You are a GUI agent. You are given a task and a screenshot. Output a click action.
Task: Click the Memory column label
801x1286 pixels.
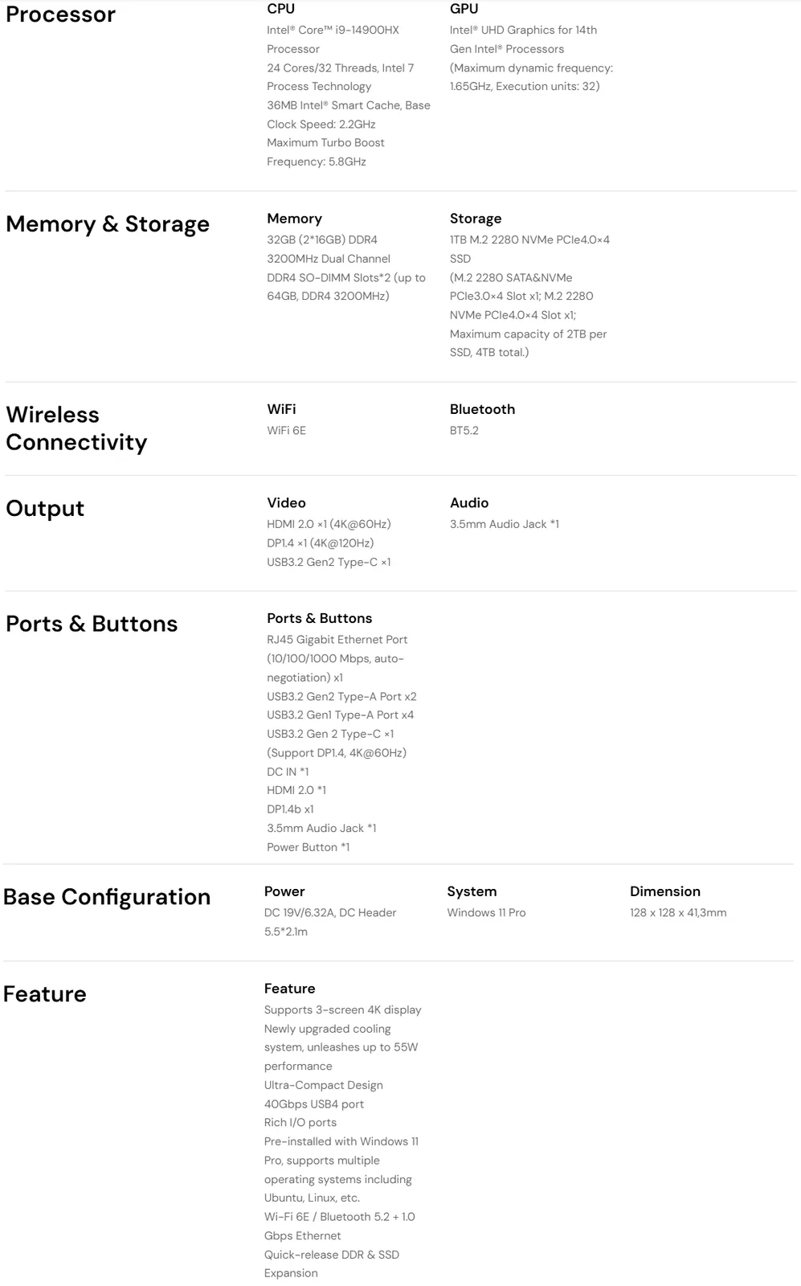tap(294, 219)
